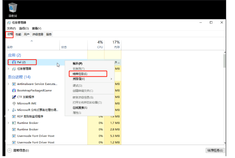
Task: Expand the 任务管理器 app row
Action: (x=8, y=69)
